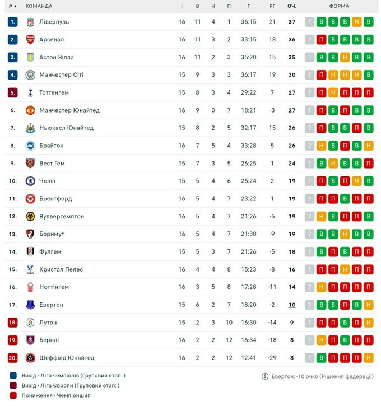The width and height of the screenshot is (381, 406).
Task: Click the РГ goal difference header
Action: (x=272, y=6)
